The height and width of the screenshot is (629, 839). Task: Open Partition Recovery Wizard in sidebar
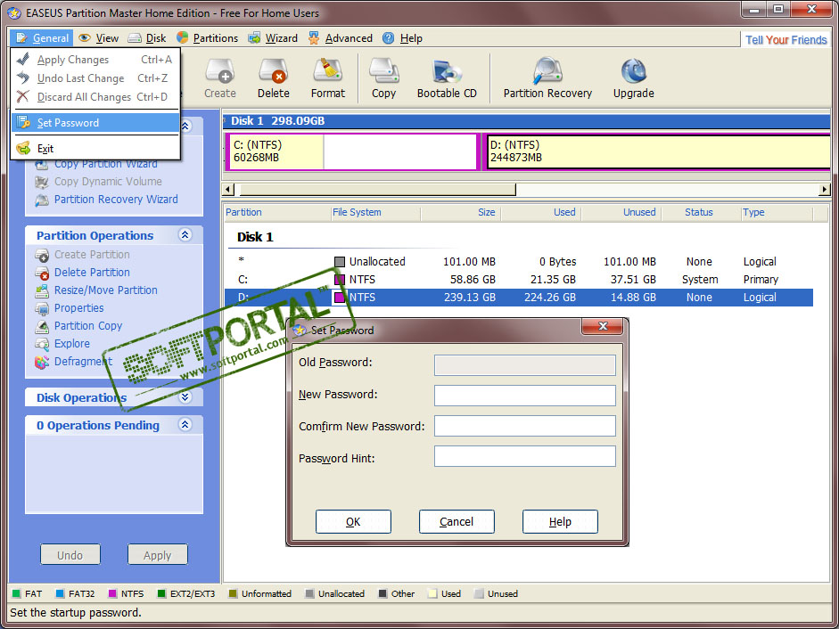pos(116,200)
